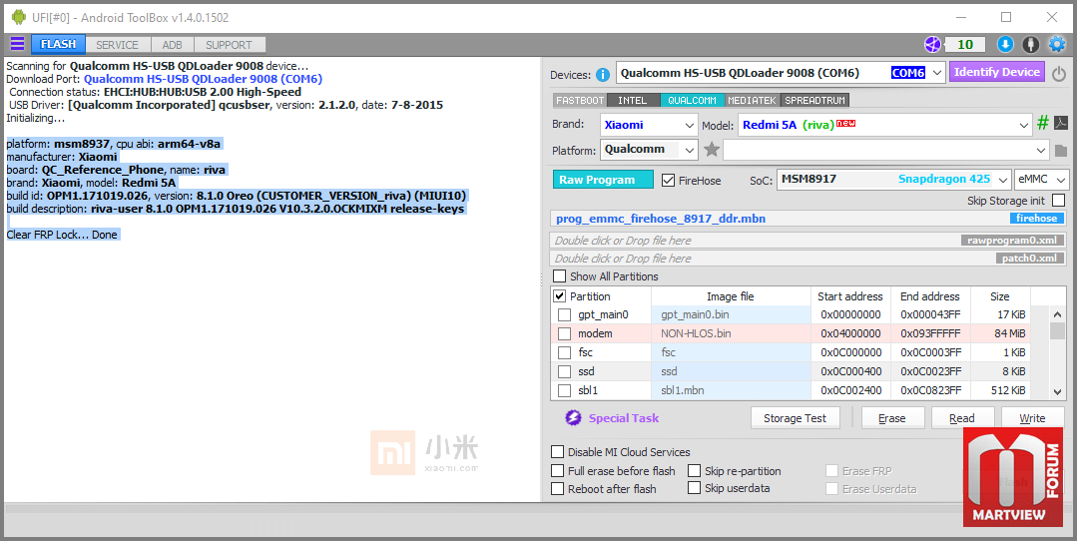Click the Android ToolBox app icon in title bar
The width and height of the screenshot is (1077, 541).
(x=19, y=17)
